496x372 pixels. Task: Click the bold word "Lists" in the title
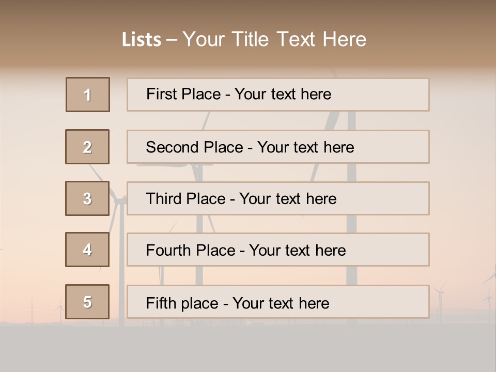point(141,40)
